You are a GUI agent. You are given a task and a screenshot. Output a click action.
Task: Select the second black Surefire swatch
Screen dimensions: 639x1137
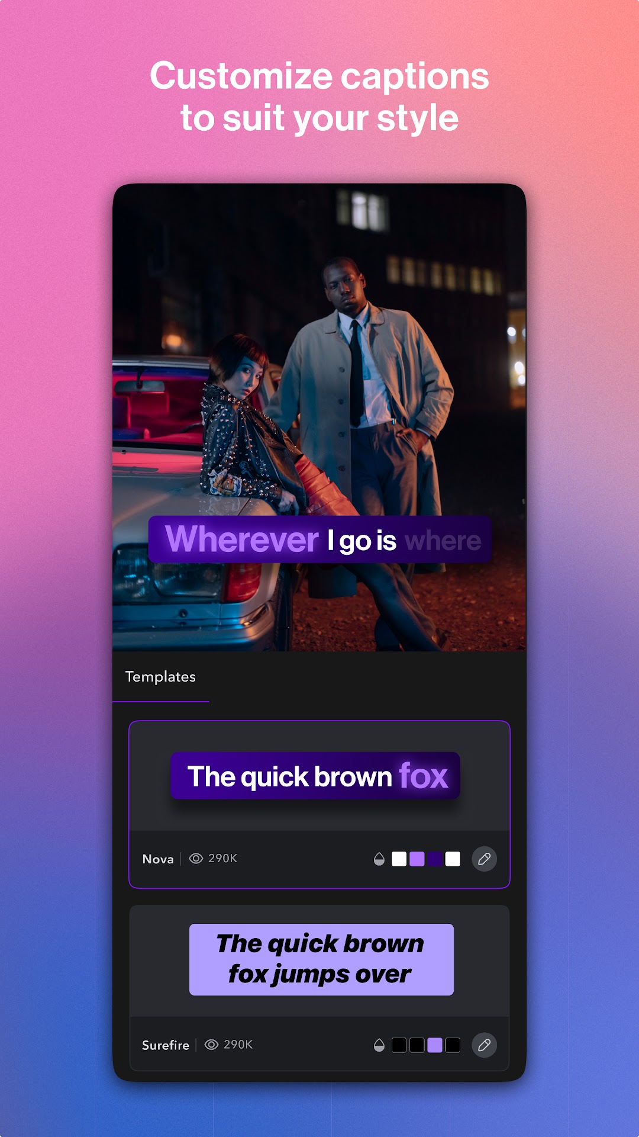417,1045
